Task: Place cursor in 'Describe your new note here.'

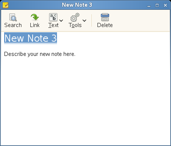Action: click(x=40, y=54)
